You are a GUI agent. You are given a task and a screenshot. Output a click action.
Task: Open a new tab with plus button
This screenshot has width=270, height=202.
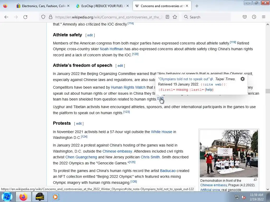(197, 6)
